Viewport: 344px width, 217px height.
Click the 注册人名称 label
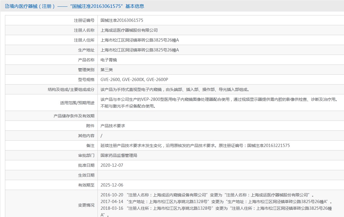click(84, 30)
